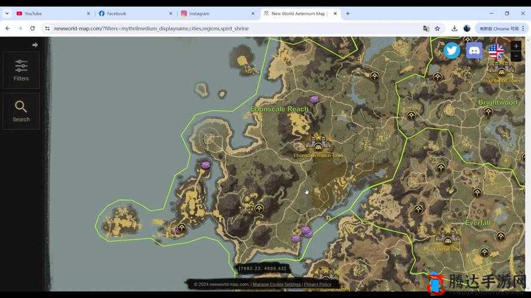The width and height of the screenshot is (531, 298).
Task: Select the Brightwood Town settlement icon
Action: coord(501,69)
